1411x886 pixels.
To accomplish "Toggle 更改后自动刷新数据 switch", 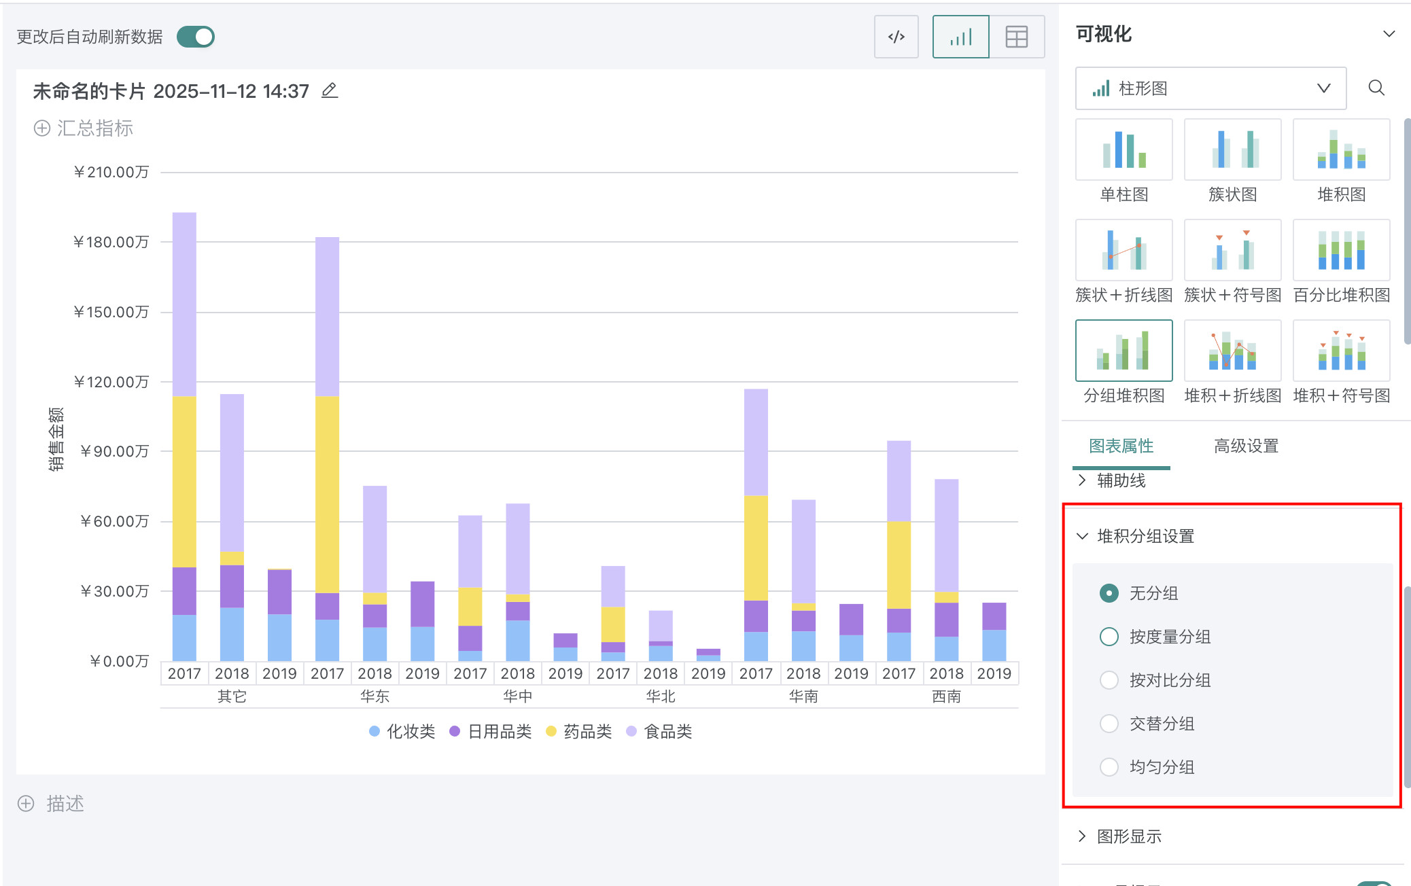I will (x=196, y=37).
